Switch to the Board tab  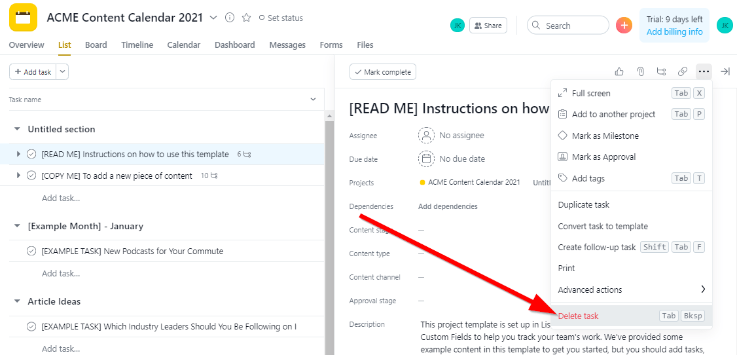click(96, 45)
